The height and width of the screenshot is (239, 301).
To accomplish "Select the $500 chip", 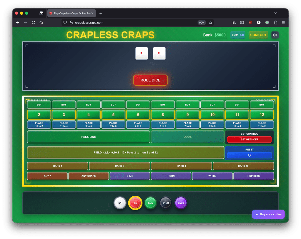I will [181, 203].
